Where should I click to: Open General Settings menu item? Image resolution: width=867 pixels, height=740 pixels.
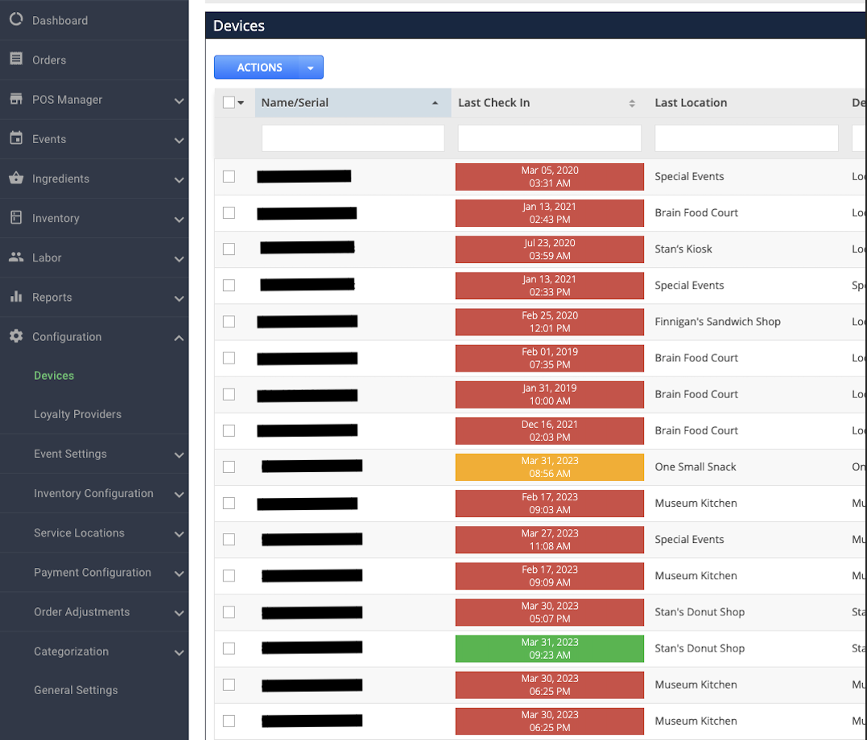tap(76, 689)
